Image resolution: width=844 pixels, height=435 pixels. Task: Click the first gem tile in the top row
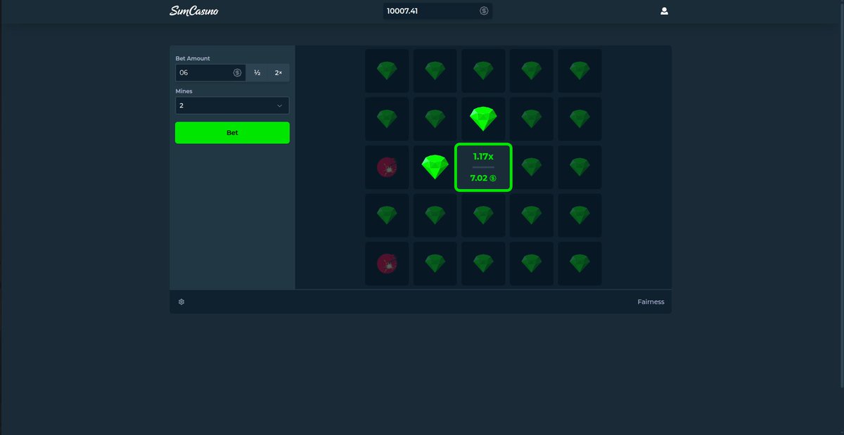pos(387,70)
